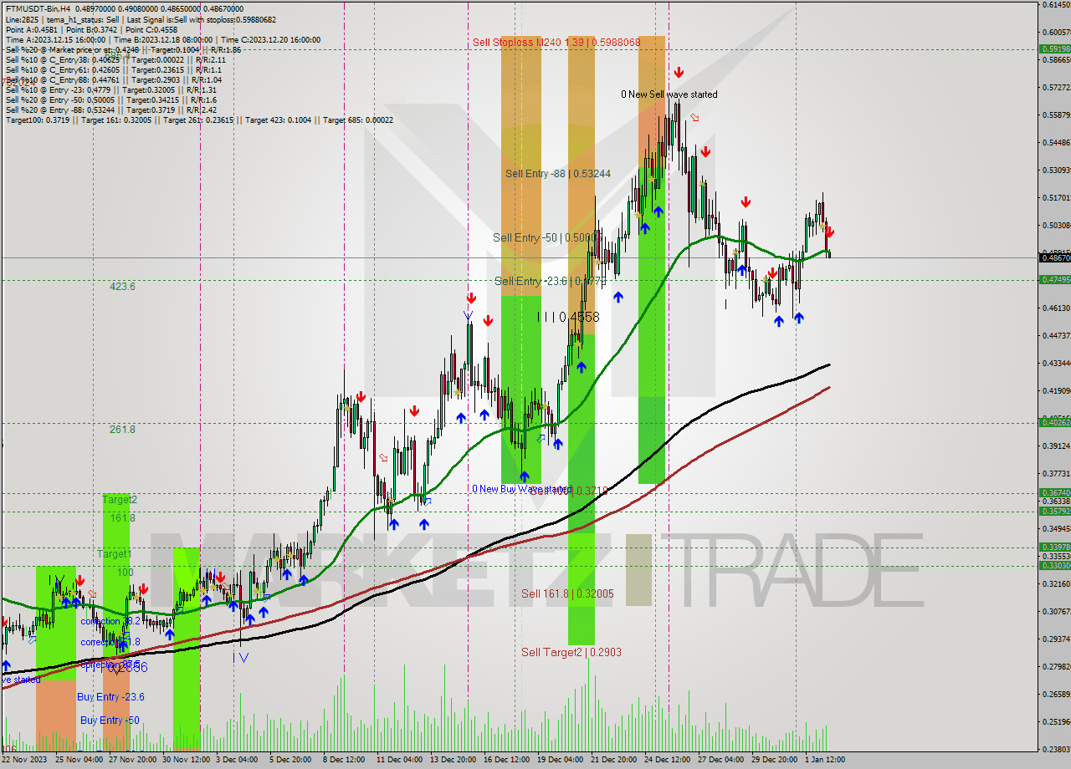The image size is (1071, 769).
Task: Click the green 0.40262 price level tag
Action: (1055, 422)
